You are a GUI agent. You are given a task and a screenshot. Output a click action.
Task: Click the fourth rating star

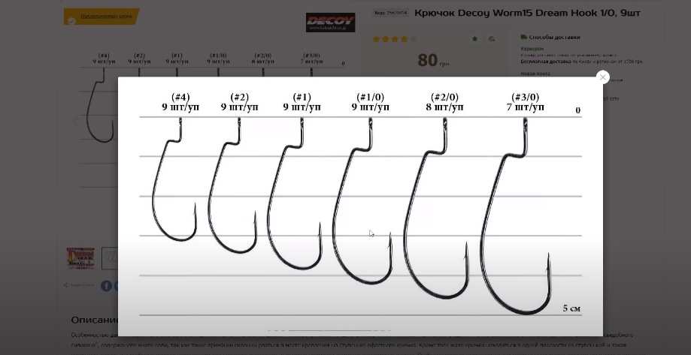(x=404, y=39)
